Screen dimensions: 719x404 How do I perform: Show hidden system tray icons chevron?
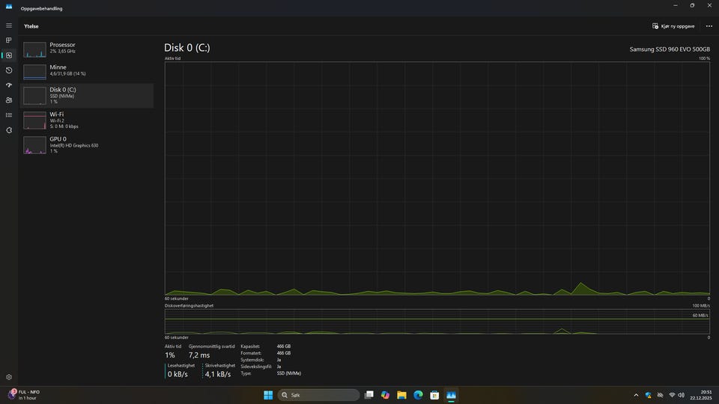point(636,395)
